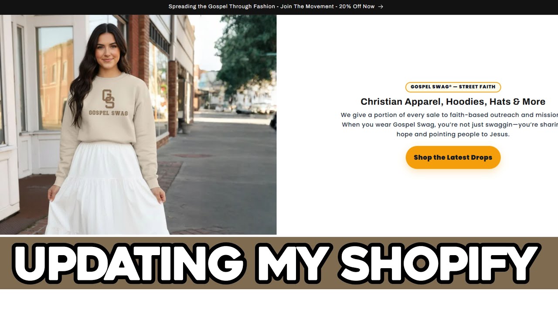Open the 20% Off Now announcement link

click(x=276, y=7)
